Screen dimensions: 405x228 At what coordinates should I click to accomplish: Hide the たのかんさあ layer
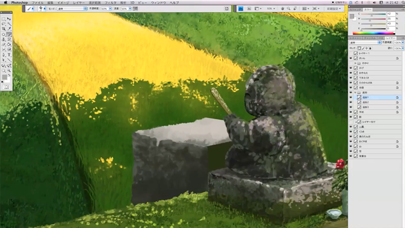pyautogui.click(x=351, y=82)
